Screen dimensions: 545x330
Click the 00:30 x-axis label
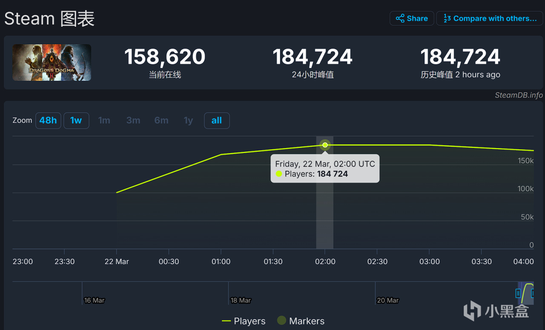point(169,262)
